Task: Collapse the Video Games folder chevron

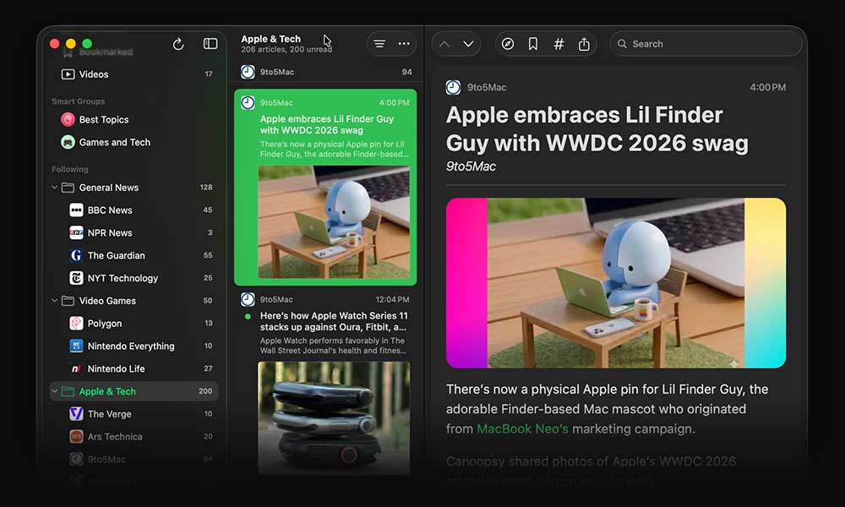Action: pos(54,301)
